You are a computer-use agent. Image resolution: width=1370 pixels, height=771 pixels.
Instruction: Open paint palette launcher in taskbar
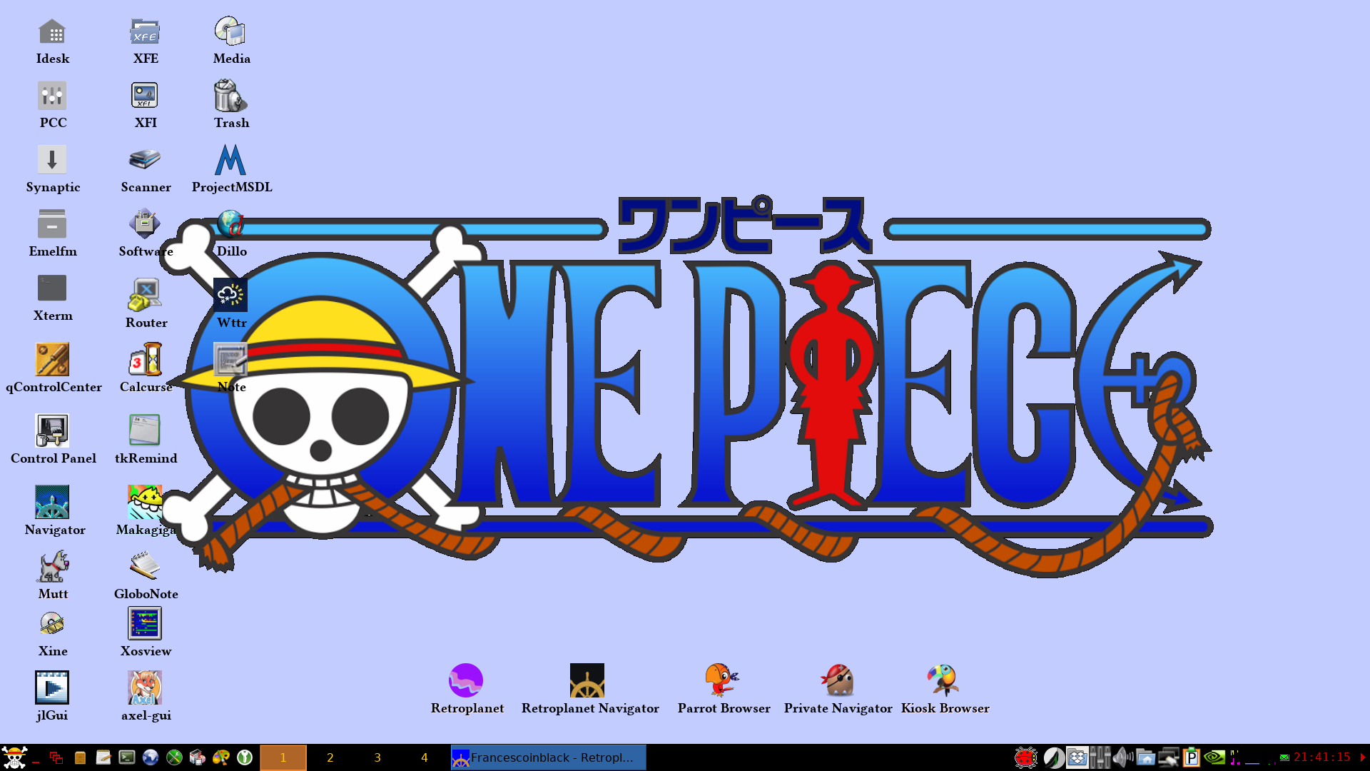click(221, 757)
